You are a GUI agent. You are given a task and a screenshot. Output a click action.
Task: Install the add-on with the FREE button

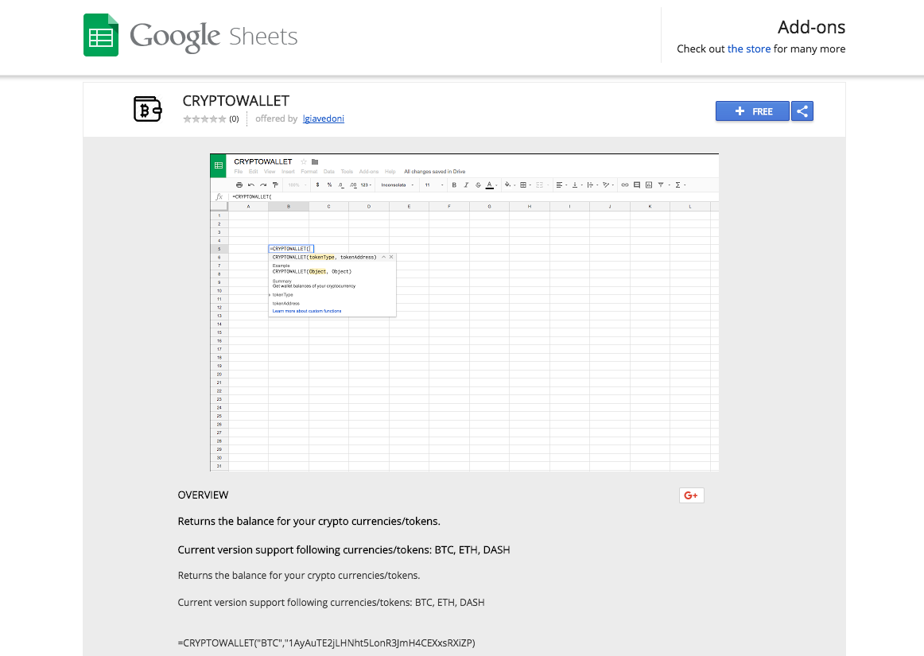coord(752,111)
